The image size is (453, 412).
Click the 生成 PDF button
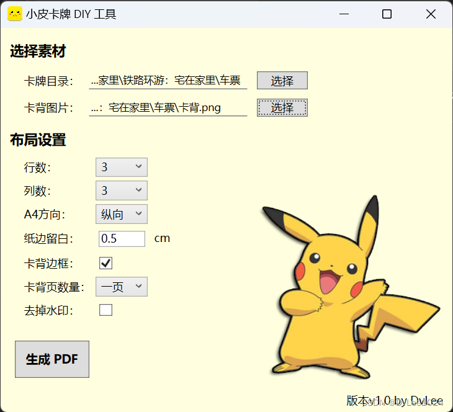coord(52,359)
